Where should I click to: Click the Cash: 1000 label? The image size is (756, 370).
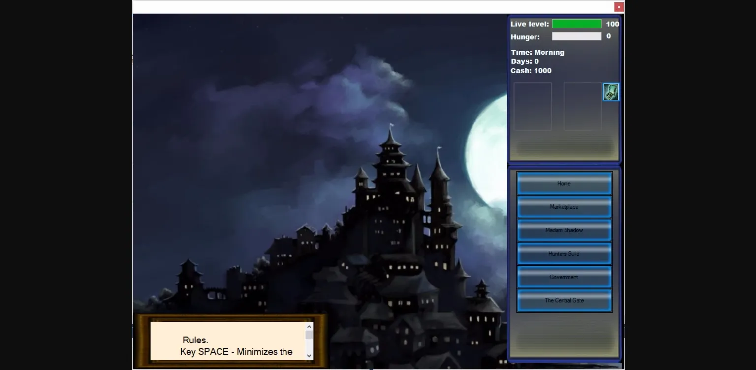tap(531, 71)
